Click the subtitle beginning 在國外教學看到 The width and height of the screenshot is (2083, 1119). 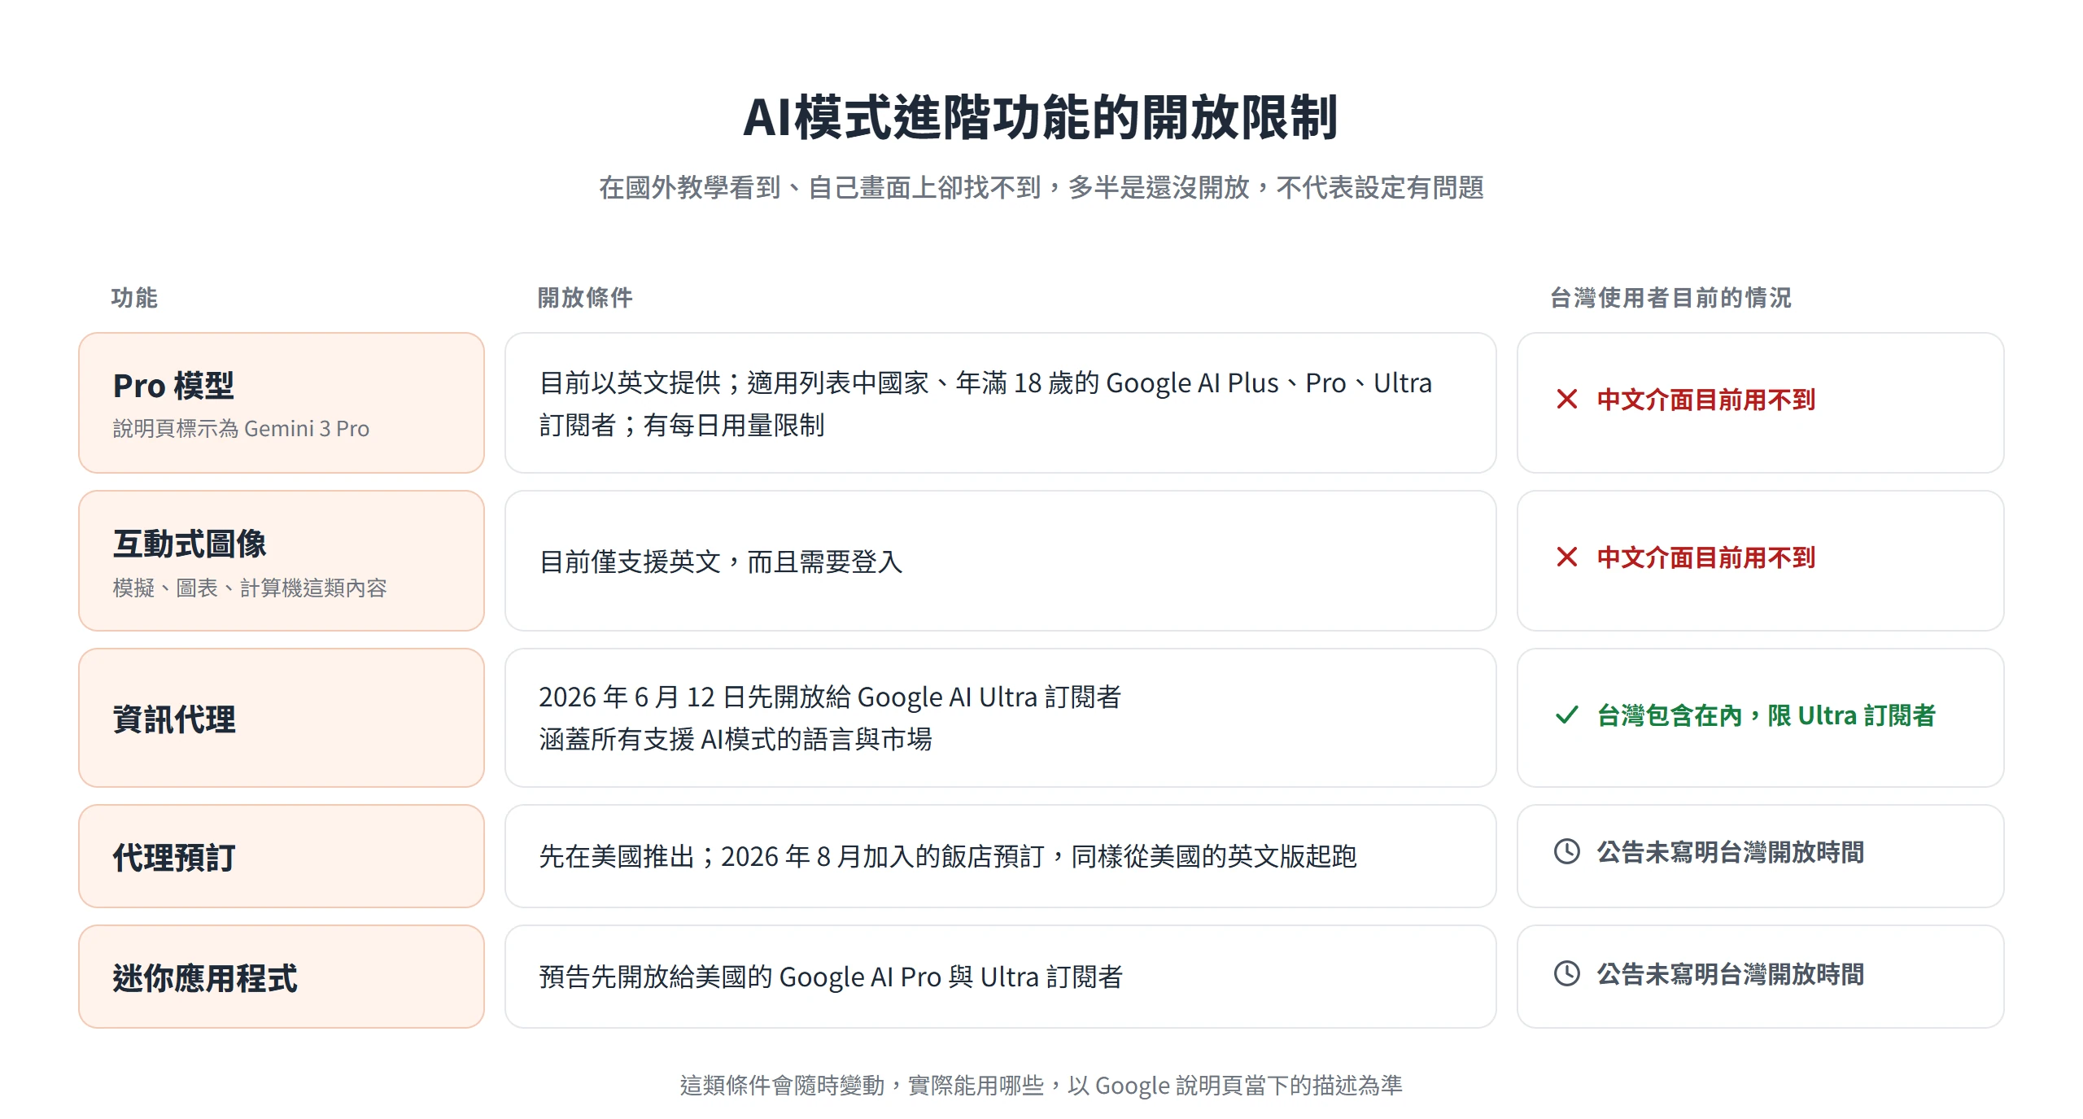(x=1041, y=188)
